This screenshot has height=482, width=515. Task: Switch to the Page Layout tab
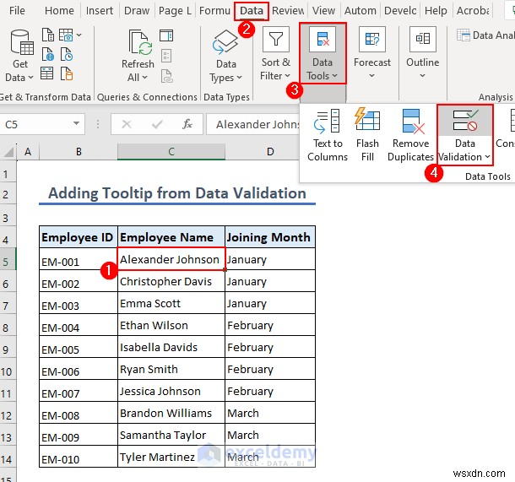click(175, 11)
